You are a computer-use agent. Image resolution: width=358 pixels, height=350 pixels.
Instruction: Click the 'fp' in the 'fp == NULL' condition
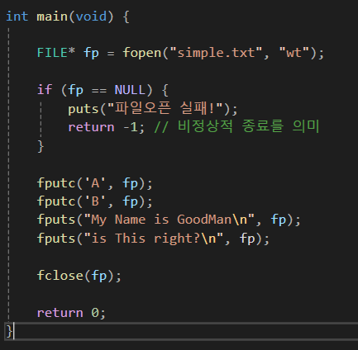tap(75, 90)
